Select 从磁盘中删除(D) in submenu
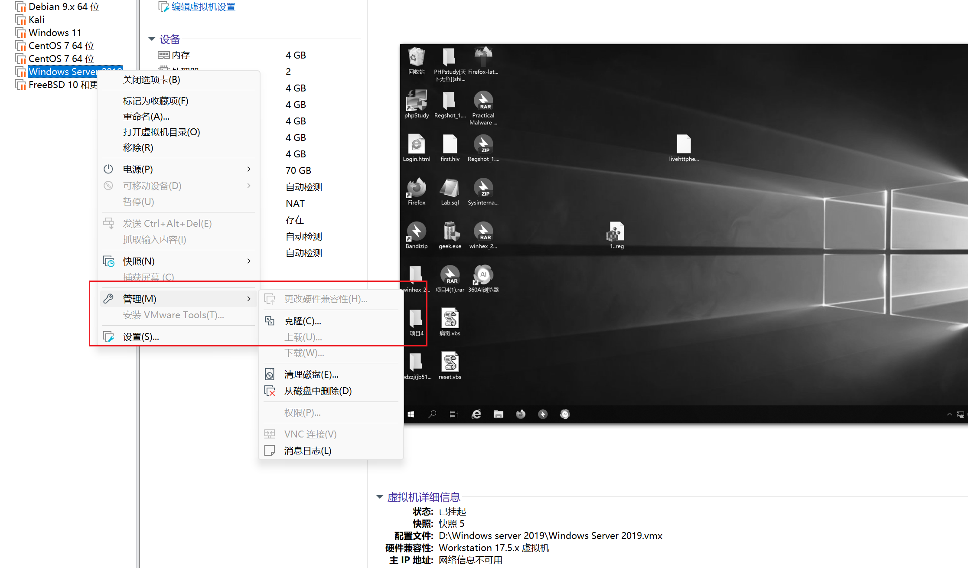This screenshot has width=968, height=568. click(x=318, y=391)
